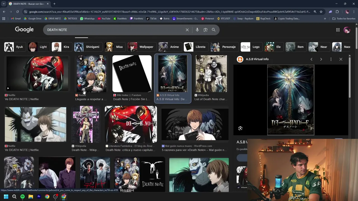This screenshot has height=201, width=358.
Task: Search preview image with Lens icon
Action: [240, 128]
